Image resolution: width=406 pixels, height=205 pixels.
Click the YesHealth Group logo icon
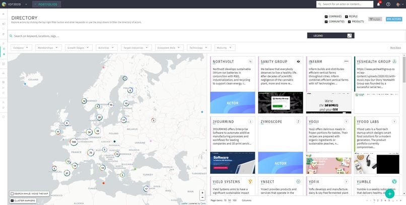[394, 61]
